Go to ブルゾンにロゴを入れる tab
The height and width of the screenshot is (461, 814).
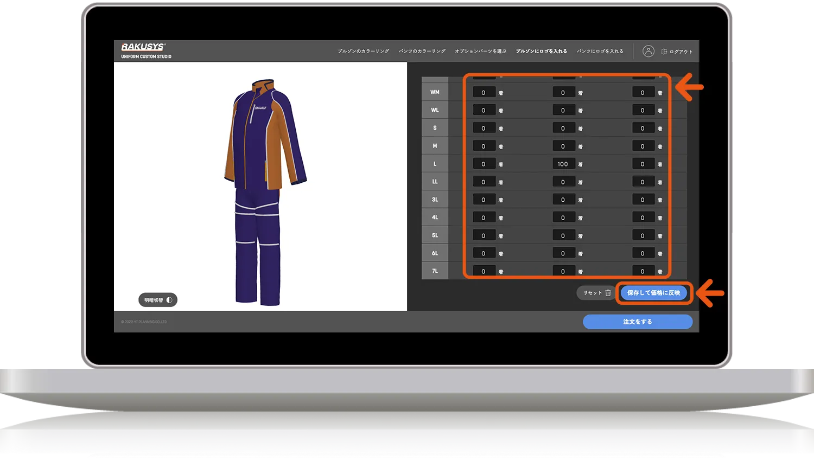point(541,52)
